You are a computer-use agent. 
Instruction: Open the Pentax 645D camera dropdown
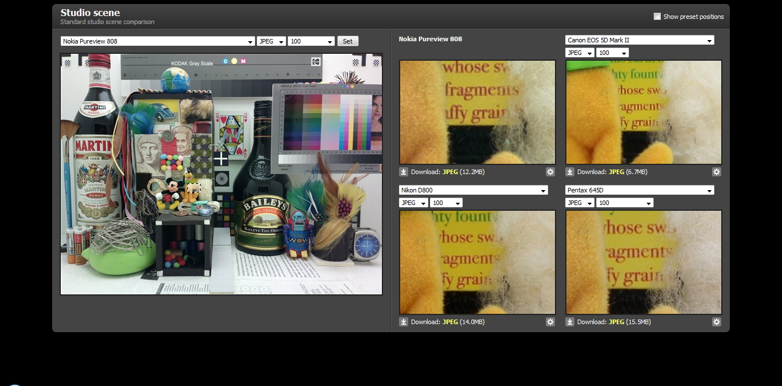640,190
